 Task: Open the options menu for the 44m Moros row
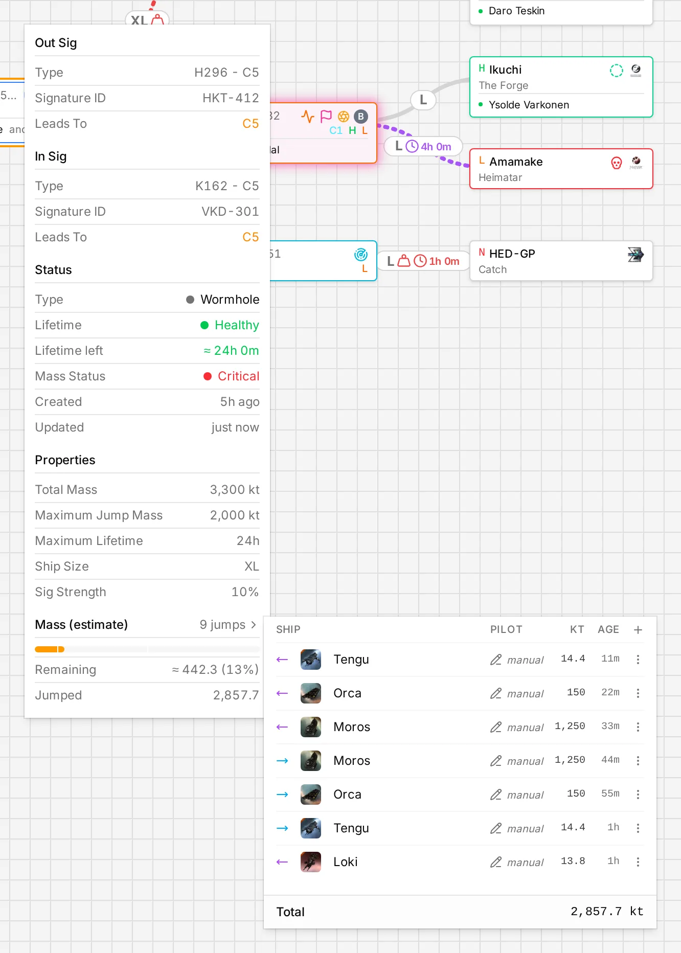638,761
